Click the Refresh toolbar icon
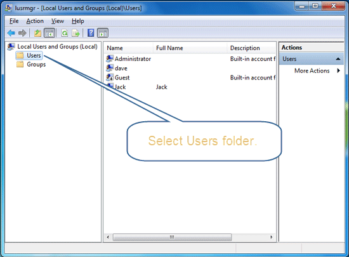The width and height of the screenshot is (349, 257). tap(65, 33)
